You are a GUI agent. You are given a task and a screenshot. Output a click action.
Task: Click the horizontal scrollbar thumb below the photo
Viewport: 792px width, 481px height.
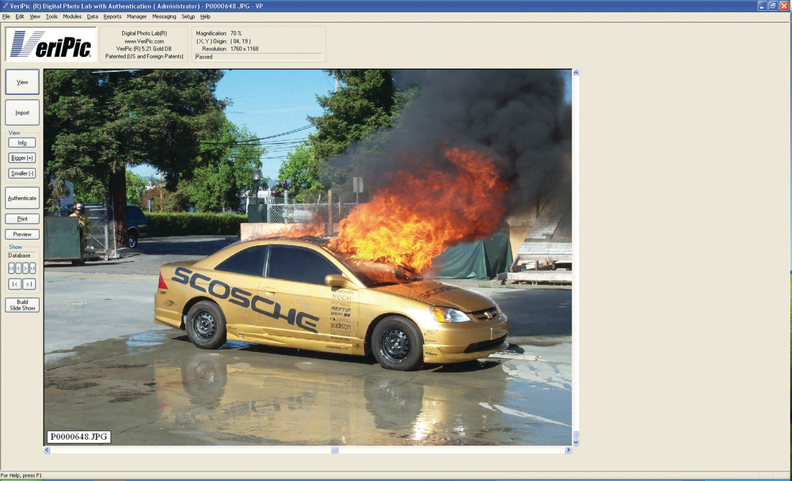(334, 450)
